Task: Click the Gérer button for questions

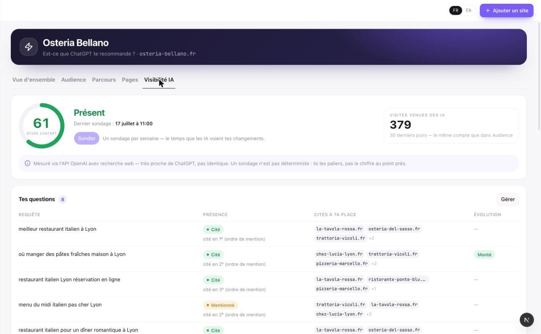Action: coord(508,199)
